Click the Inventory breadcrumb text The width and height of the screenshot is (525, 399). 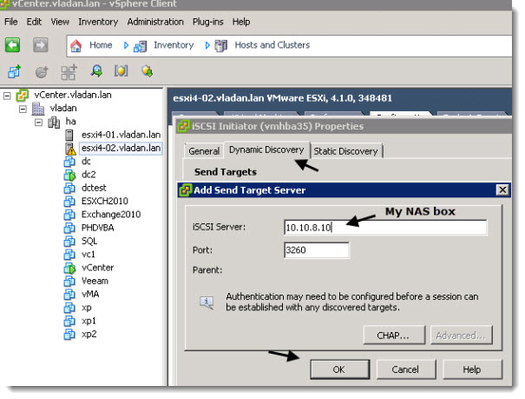pyautogui.click(x=174, y=45)
